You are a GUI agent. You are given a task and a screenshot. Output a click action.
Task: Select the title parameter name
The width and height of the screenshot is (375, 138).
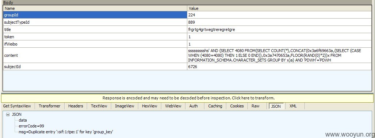95,29
